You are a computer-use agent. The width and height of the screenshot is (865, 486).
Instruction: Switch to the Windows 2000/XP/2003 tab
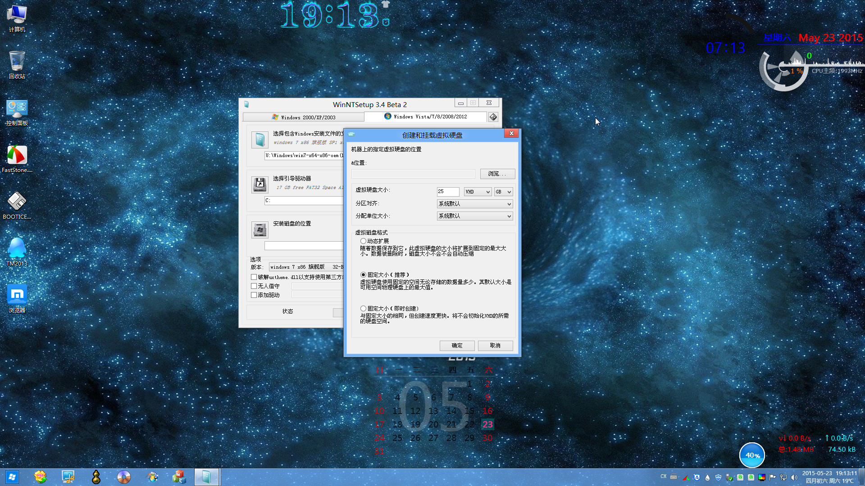[x=304, y=117]
